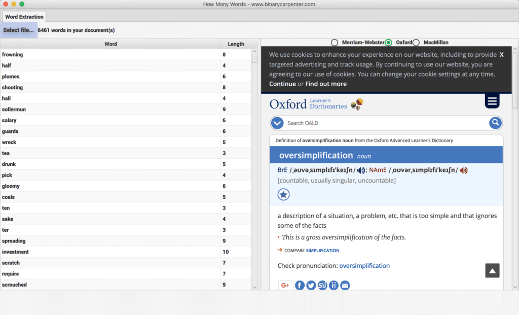
Task: Click the oversimplification headword title
Action: click(x=316, y=155)
